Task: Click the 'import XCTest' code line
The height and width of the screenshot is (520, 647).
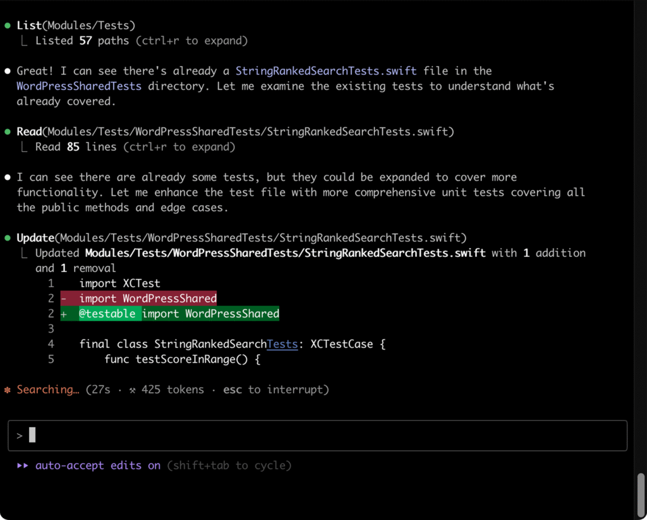Action: point(119,283)
